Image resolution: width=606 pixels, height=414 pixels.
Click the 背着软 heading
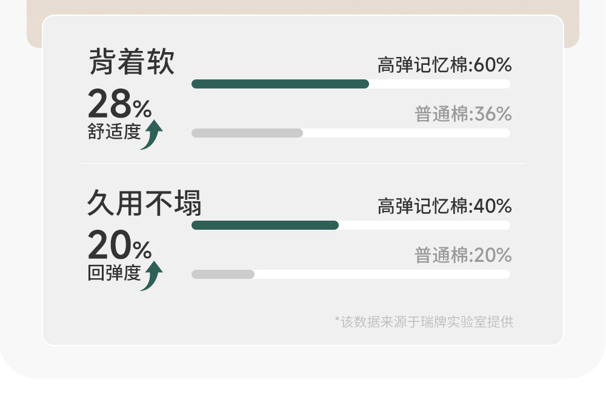132,62
